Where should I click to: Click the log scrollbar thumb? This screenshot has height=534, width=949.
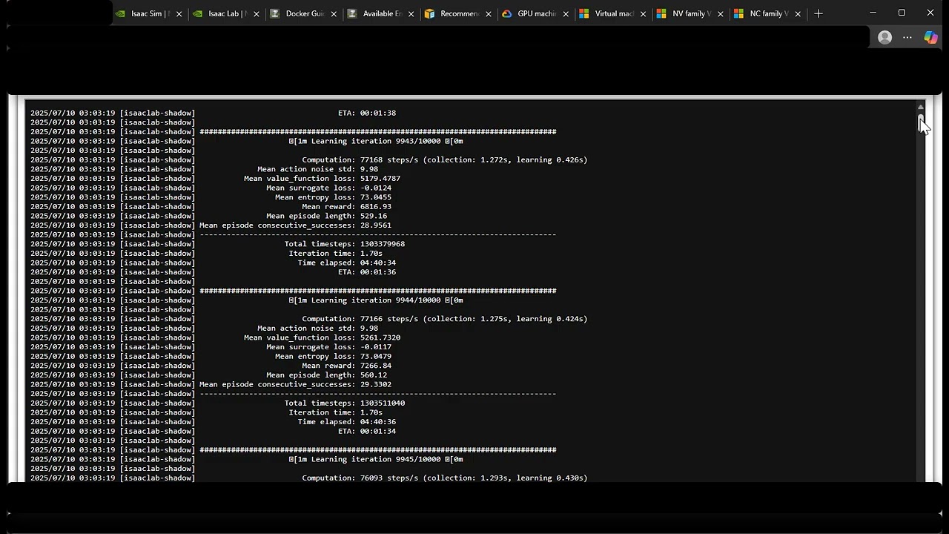(921, 122)
